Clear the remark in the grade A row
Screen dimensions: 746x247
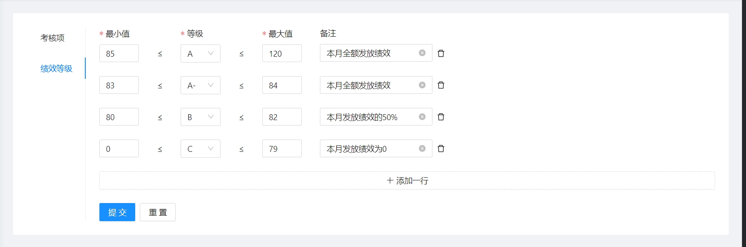coord(422,53)
